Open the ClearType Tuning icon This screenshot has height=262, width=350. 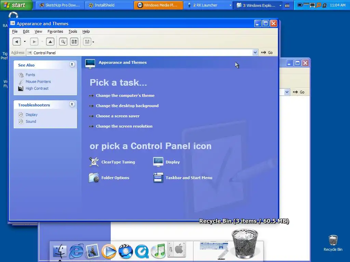[x=94, y=162]
